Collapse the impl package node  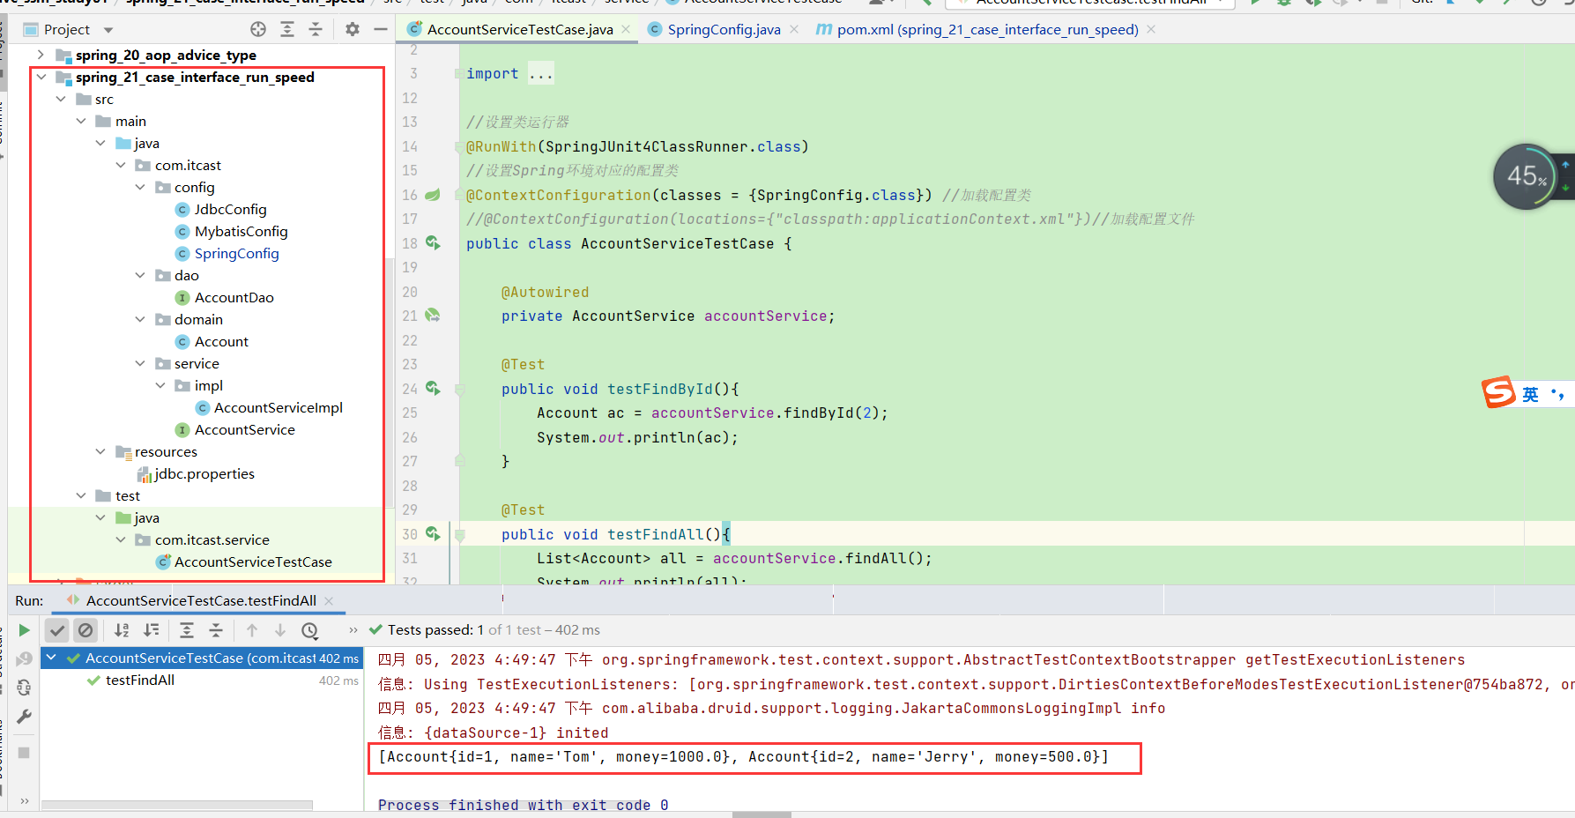160,385
